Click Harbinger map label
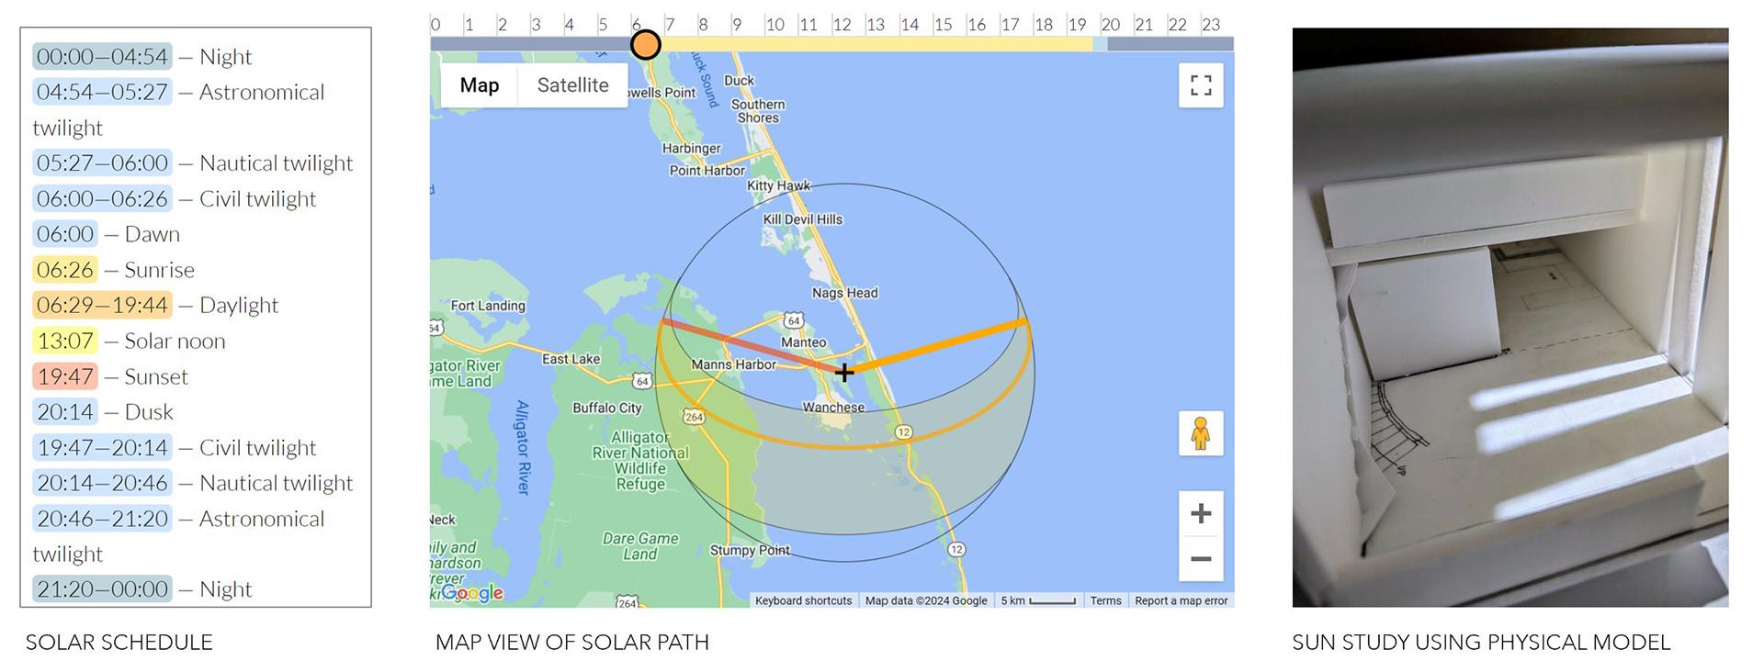This screenshot has height=672, width=1764. (692, 148)
